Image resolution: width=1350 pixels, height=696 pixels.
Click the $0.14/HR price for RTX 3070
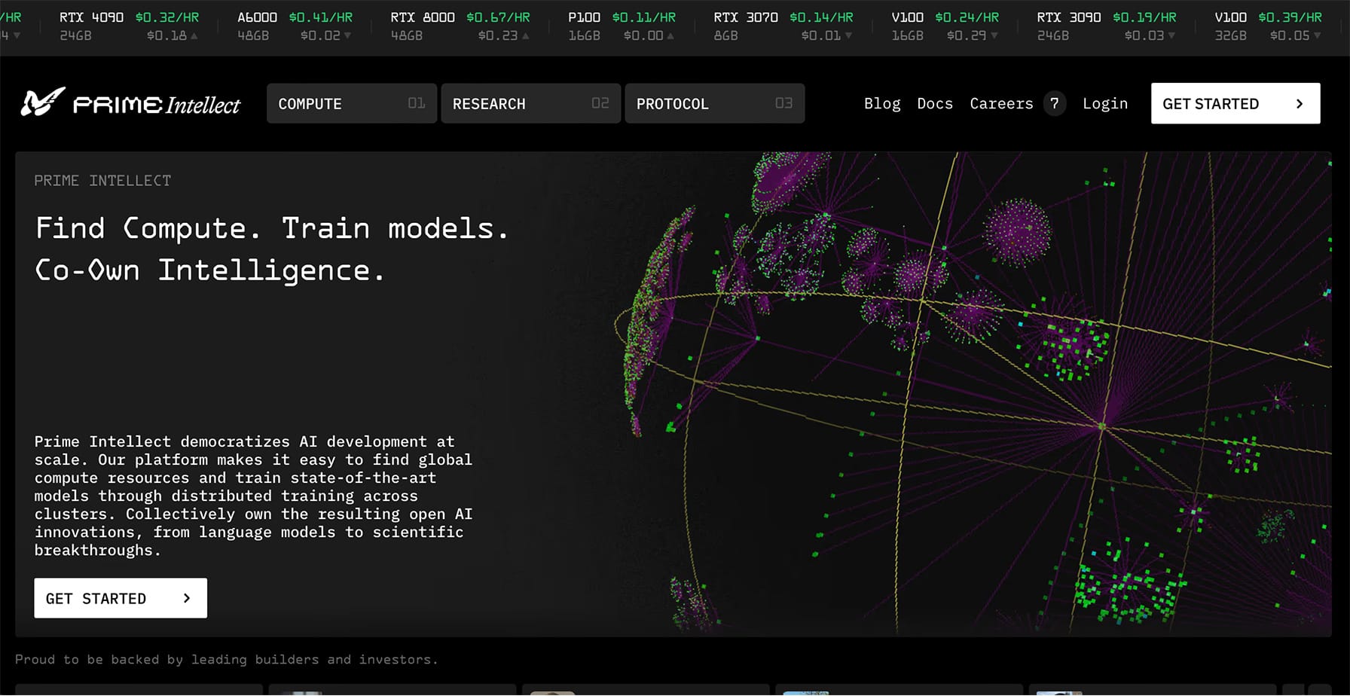click(x=821, y=17)
